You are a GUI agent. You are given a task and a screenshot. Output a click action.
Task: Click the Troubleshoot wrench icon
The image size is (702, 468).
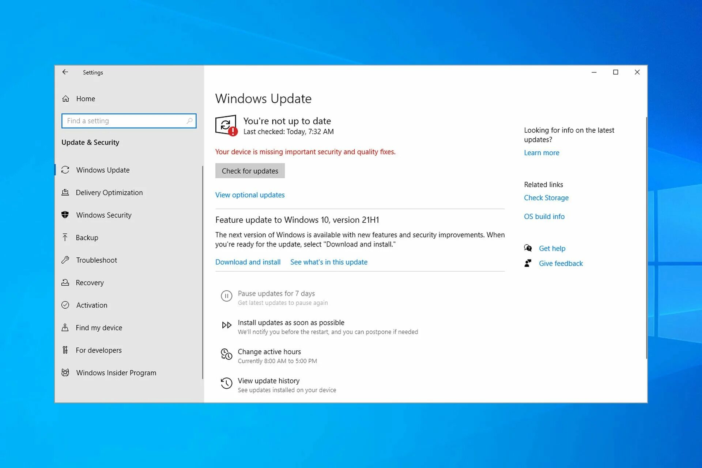pyautogui.click(x=65, y=260)
